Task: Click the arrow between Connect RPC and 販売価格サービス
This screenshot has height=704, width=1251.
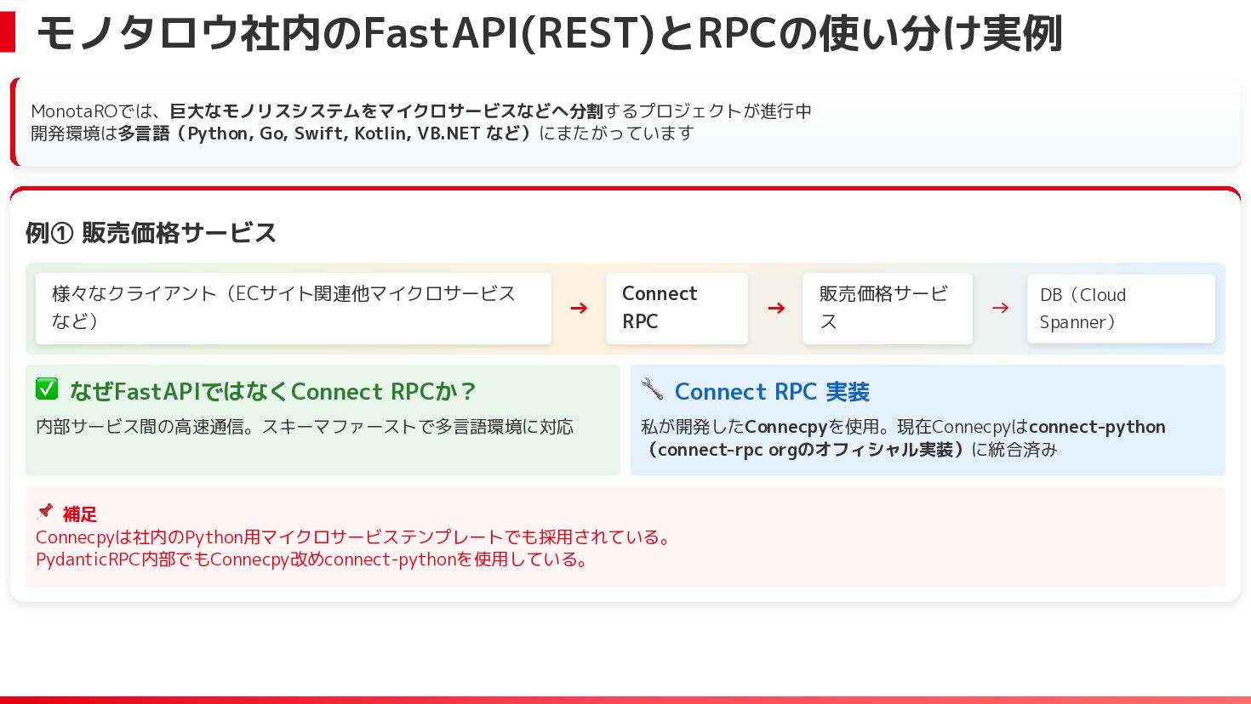Action: coord(776,308)
